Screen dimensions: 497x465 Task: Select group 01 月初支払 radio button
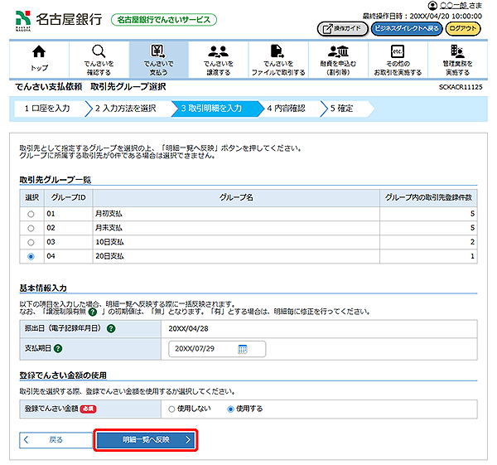(31, 213)
